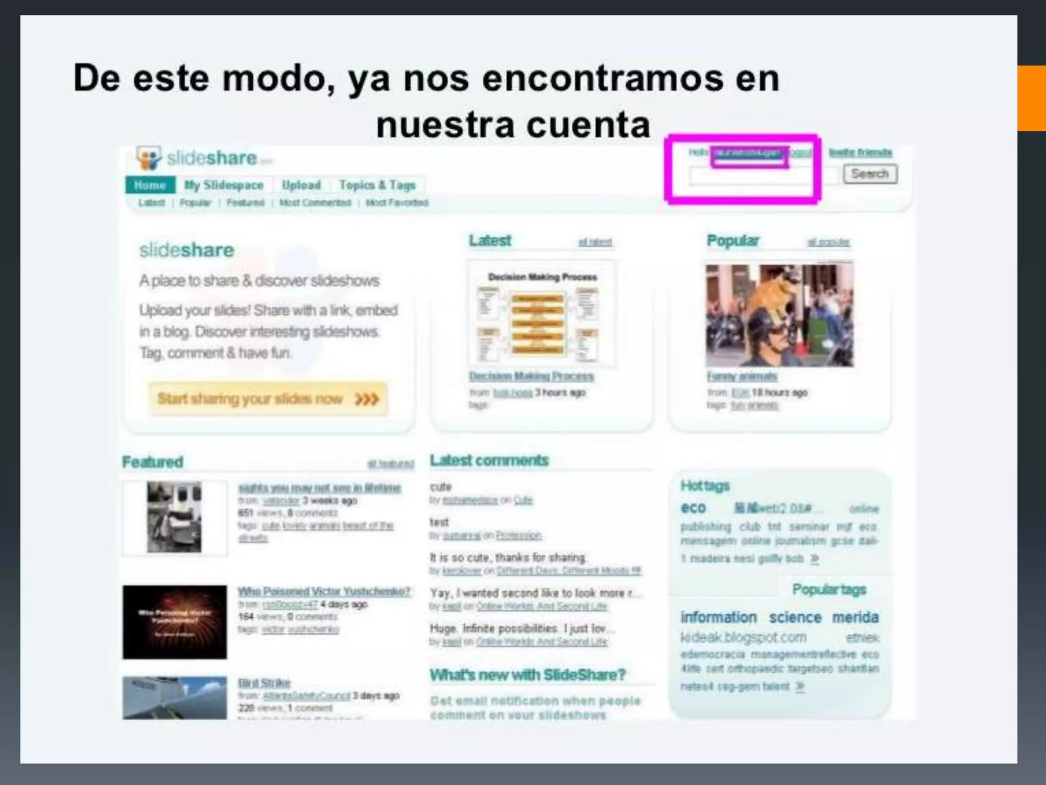This screenshot has width=1046, height=785.
Task: Click the Victor Yushchenko fireworks thumbnail
Action: coord(175,622)
